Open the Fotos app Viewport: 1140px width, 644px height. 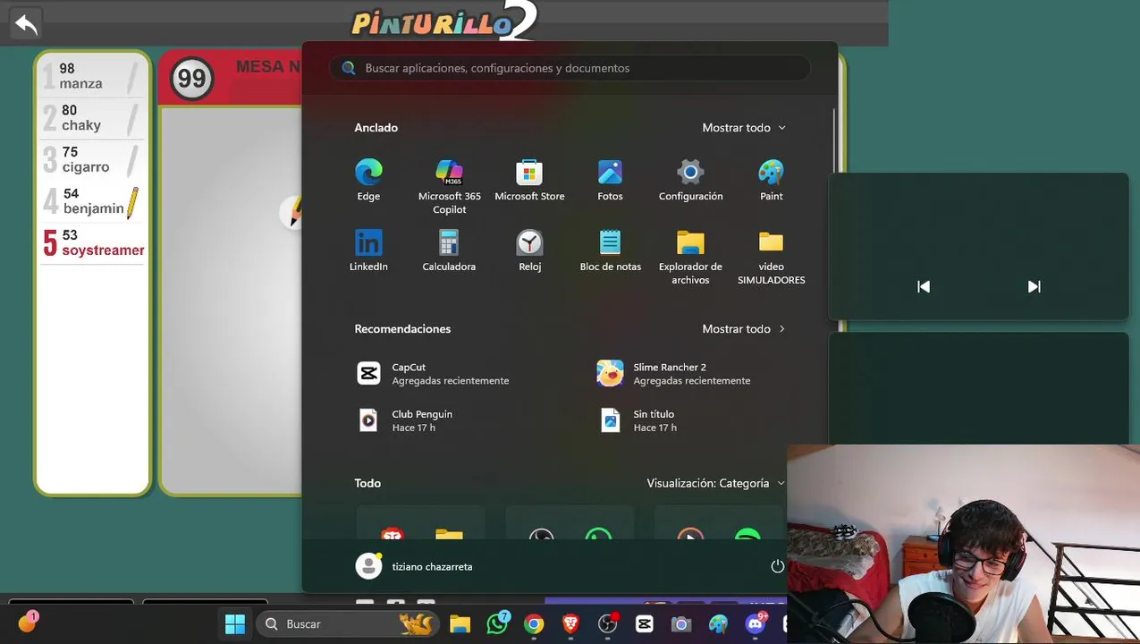tap(610, 180)
